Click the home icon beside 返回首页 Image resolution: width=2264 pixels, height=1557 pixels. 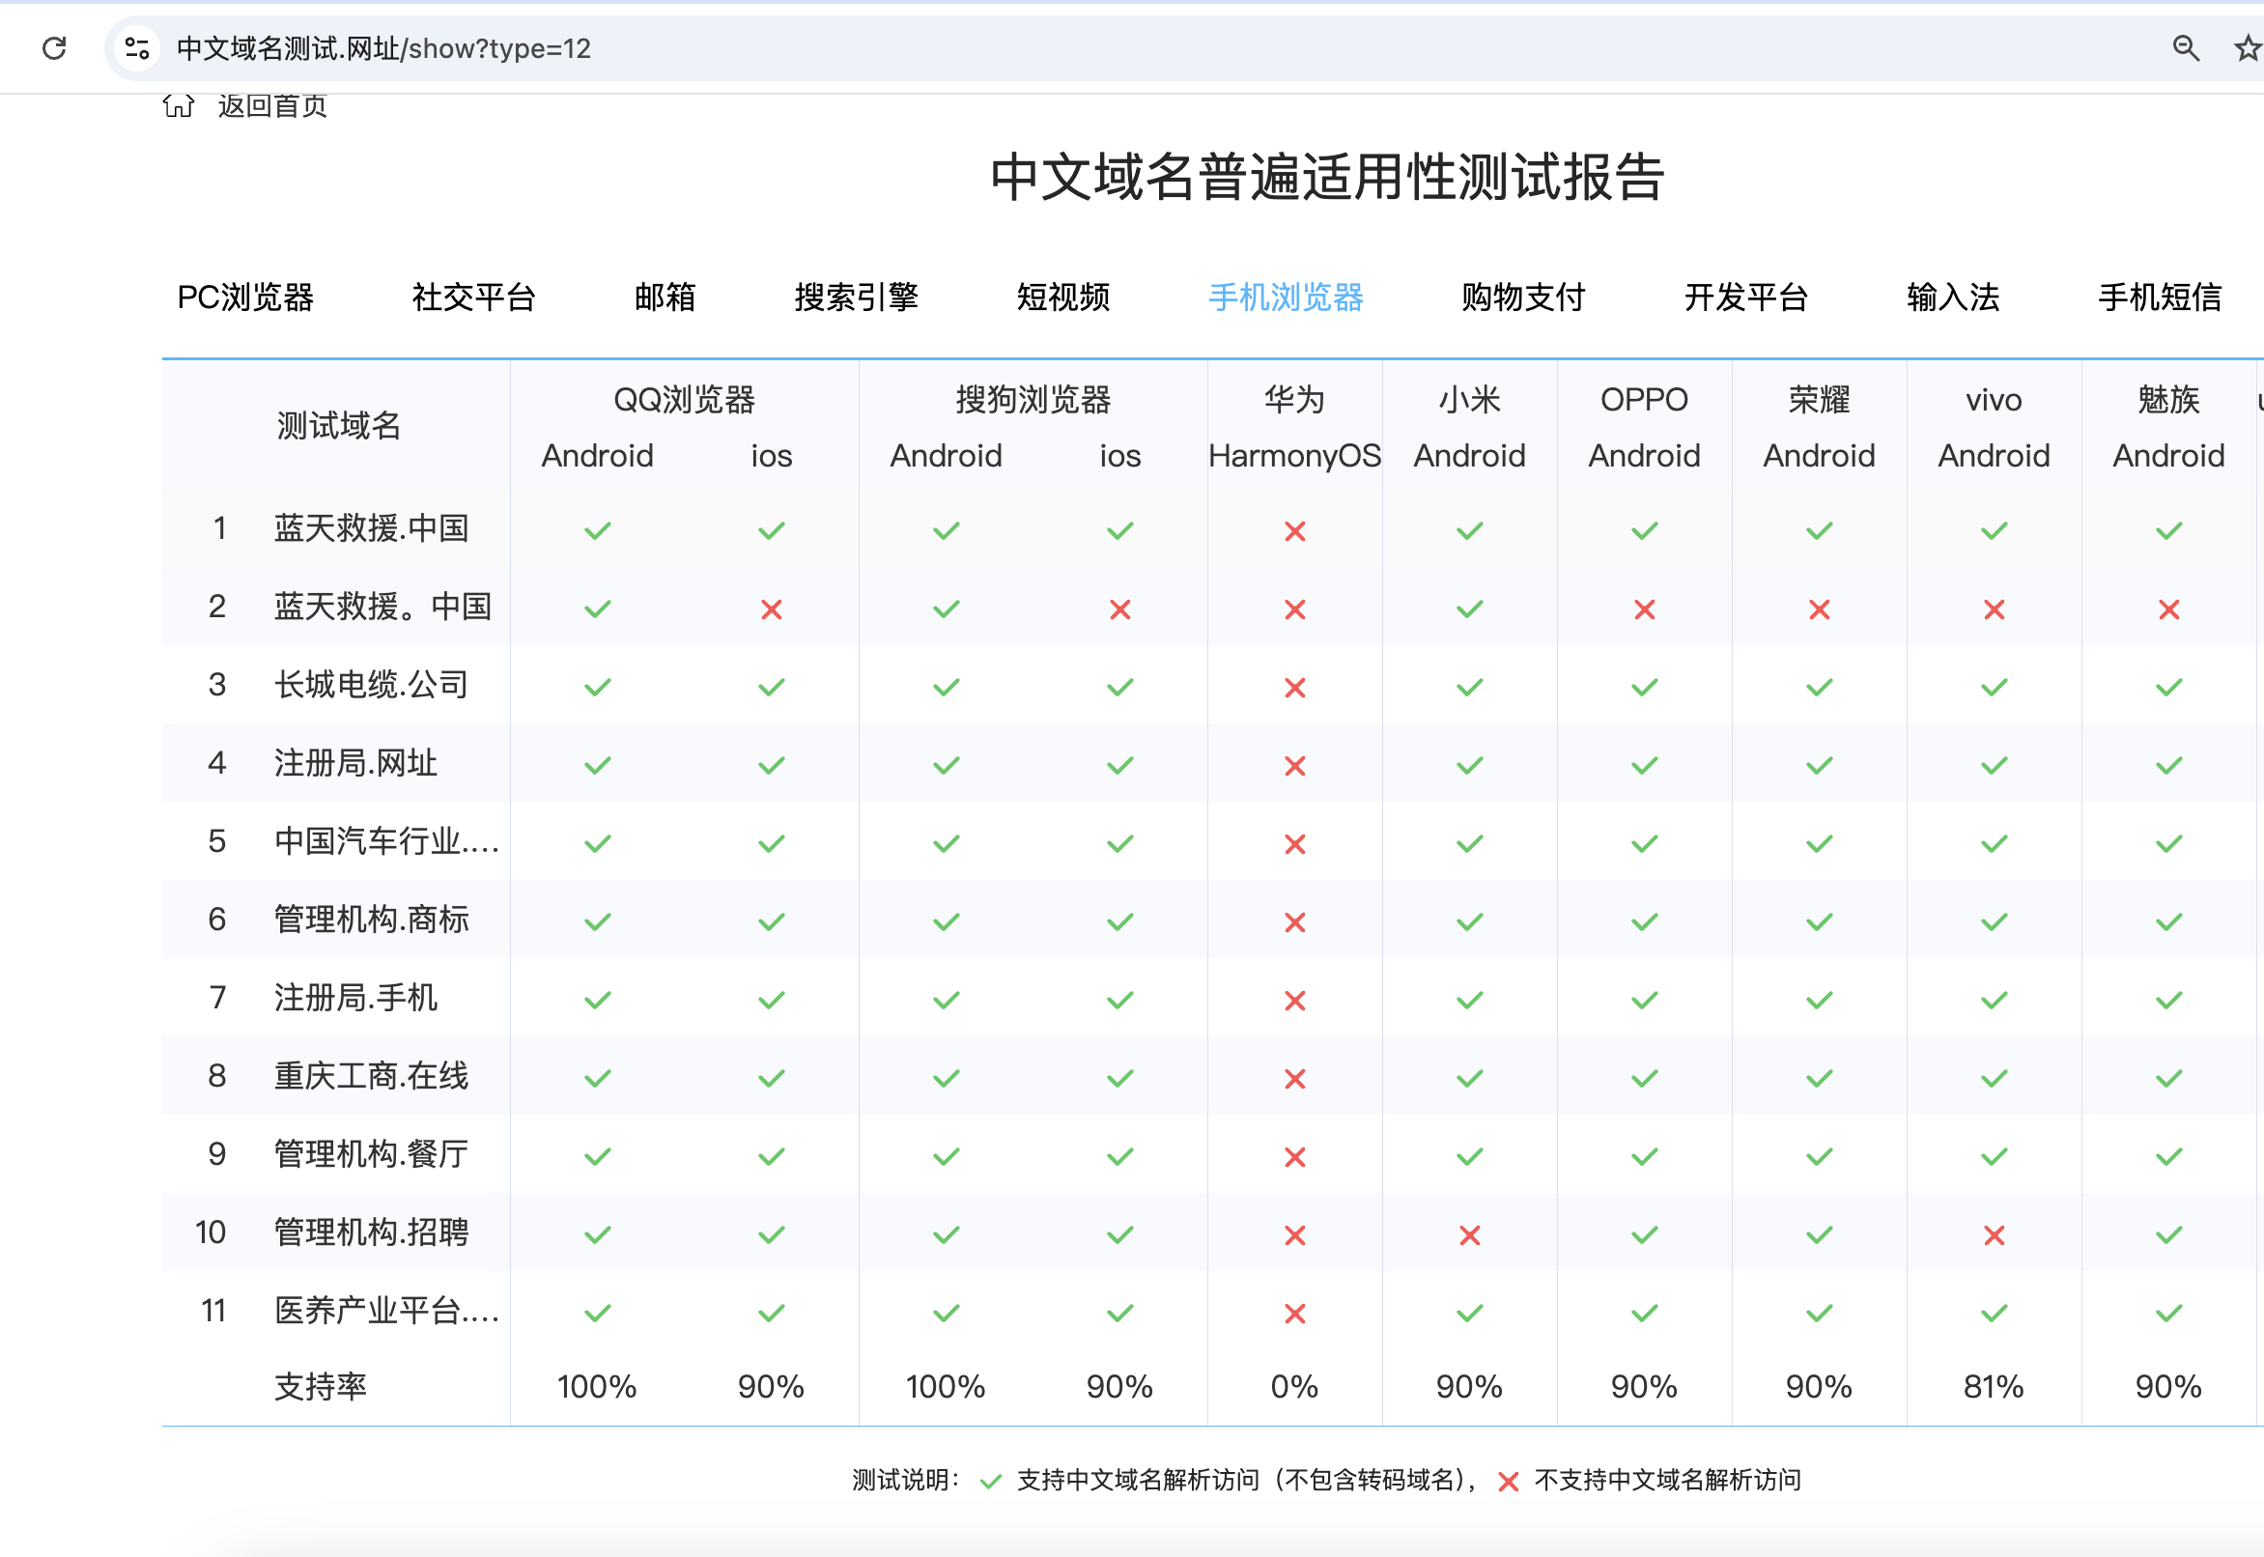(179, 105)
